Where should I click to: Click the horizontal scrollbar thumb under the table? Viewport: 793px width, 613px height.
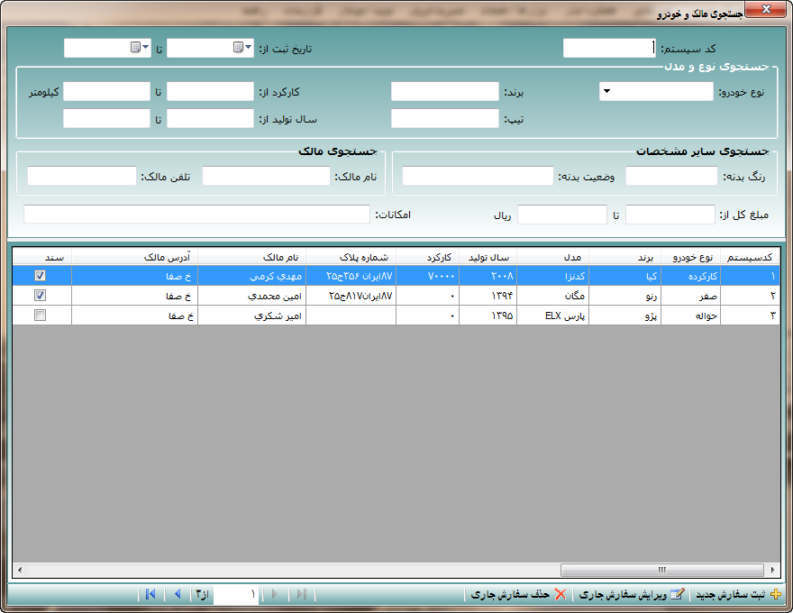[661, 570]
